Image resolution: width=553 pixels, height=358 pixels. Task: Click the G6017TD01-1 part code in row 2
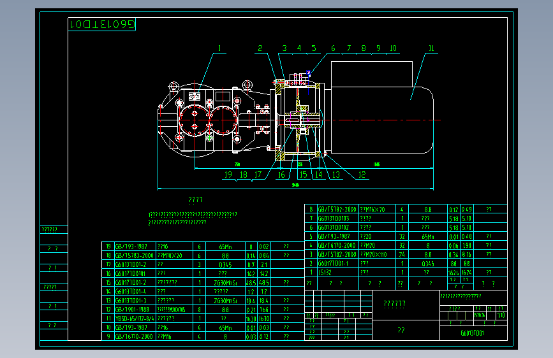332,264
